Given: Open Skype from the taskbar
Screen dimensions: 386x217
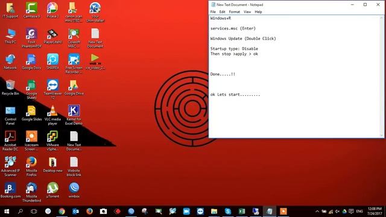Looking at the screenshot, I should [228, 212].
